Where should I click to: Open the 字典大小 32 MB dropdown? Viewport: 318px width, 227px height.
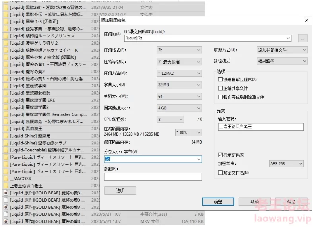click(x=179, y=85)
